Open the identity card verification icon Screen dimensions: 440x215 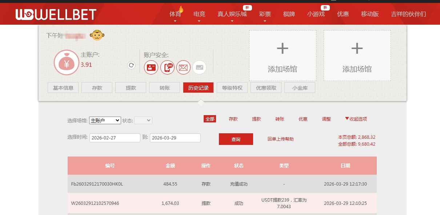point(151,67)
